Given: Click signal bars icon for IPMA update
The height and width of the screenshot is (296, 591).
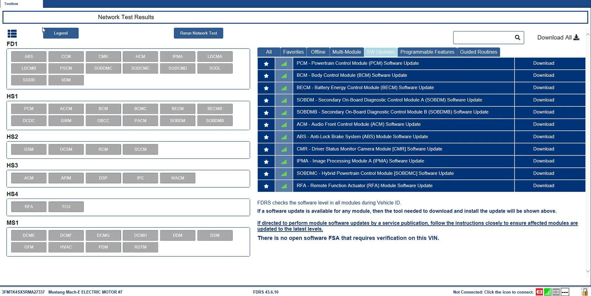Looking at the screenshot, I should [x=284, y=162].
